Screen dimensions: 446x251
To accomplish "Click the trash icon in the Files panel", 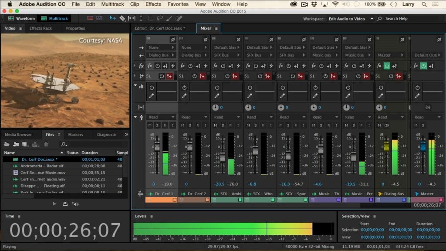I will (47, 145).
